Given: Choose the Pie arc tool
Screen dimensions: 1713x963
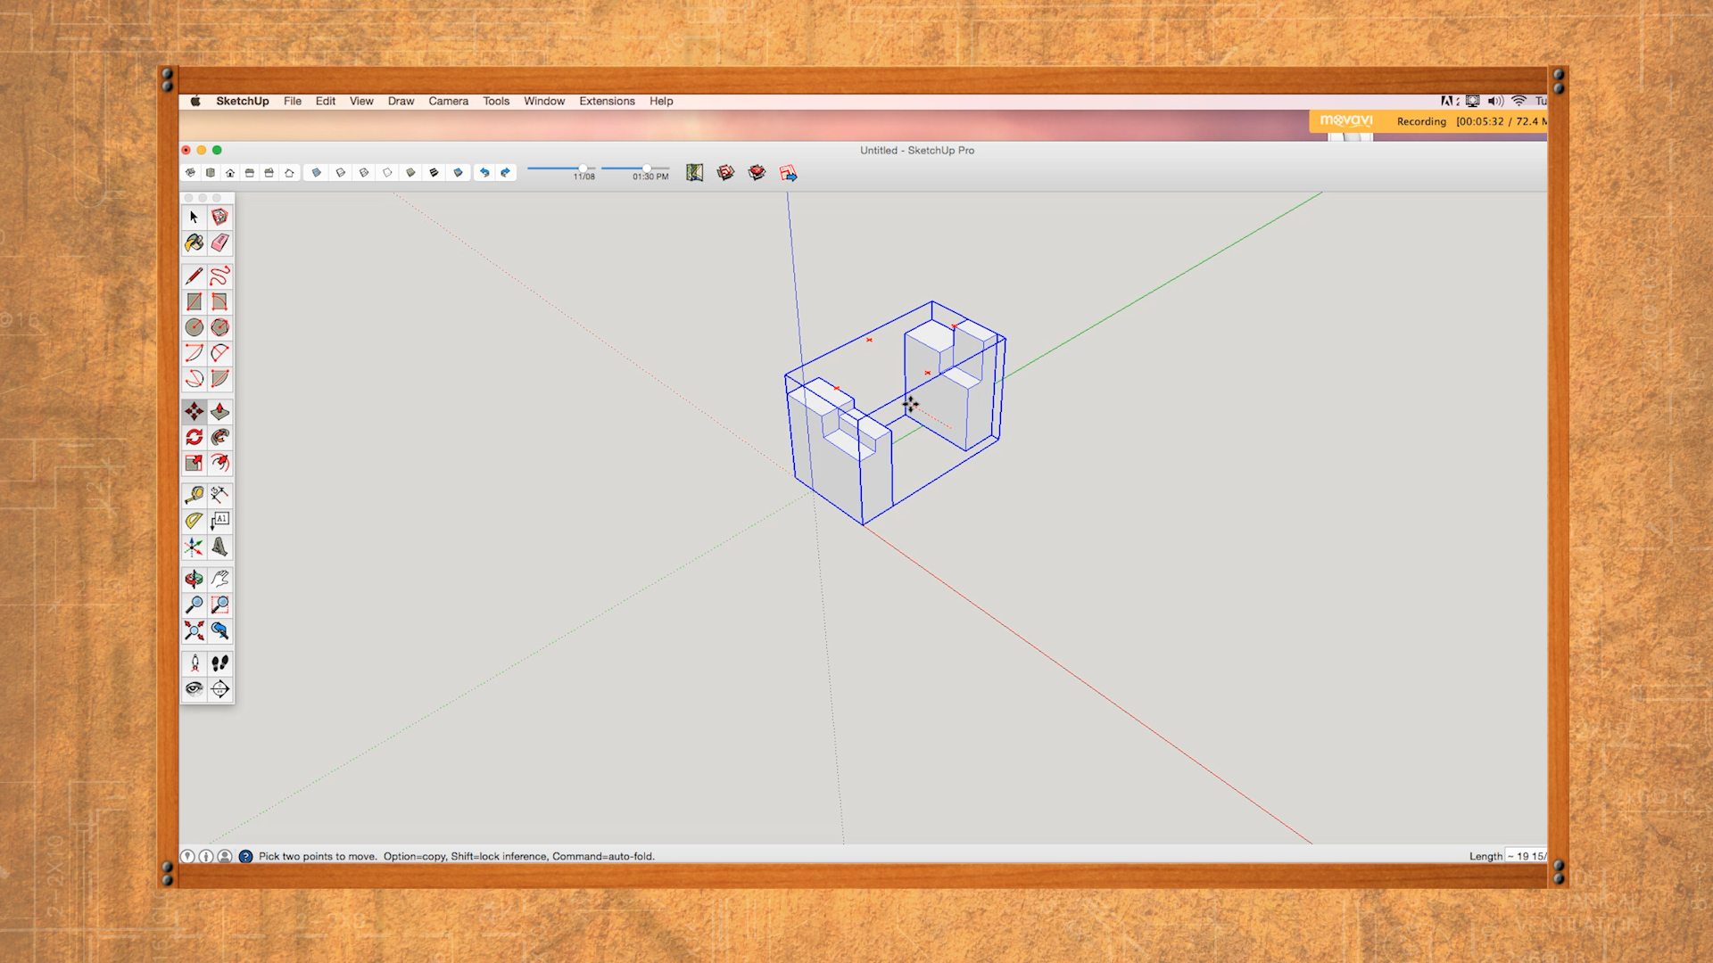Looking at the screenshot, I should [x=219, y=379].
